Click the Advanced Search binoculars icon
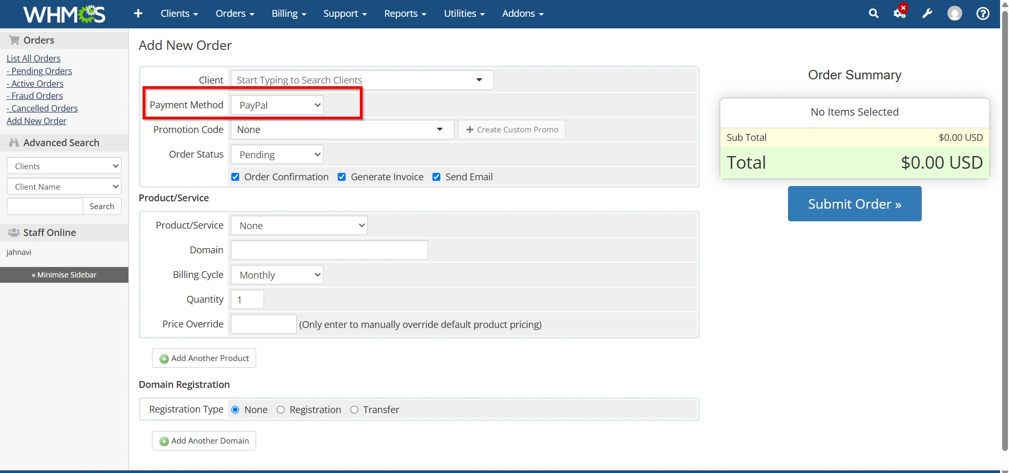Viewport: 1009px width, 473px height. [14, 142]
